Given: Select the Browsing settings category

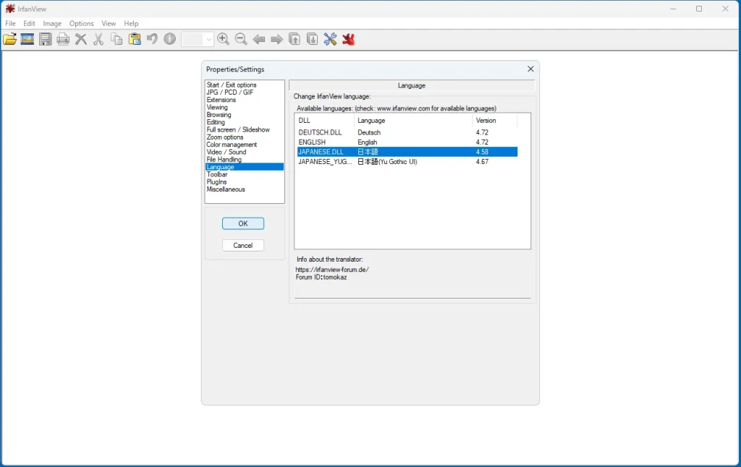Looking at the screenshot, I should (x=219, y=115).
